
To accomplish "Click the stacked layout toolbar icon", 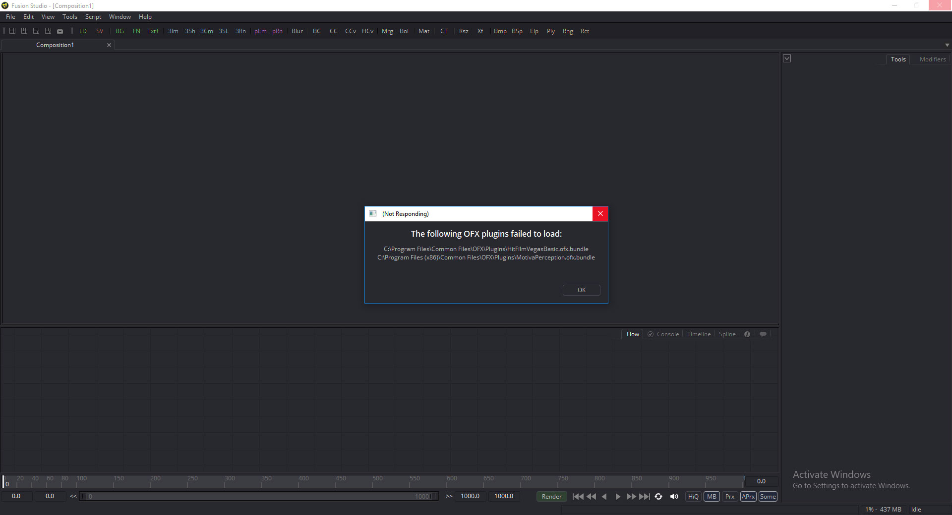I will coord(60,31).
